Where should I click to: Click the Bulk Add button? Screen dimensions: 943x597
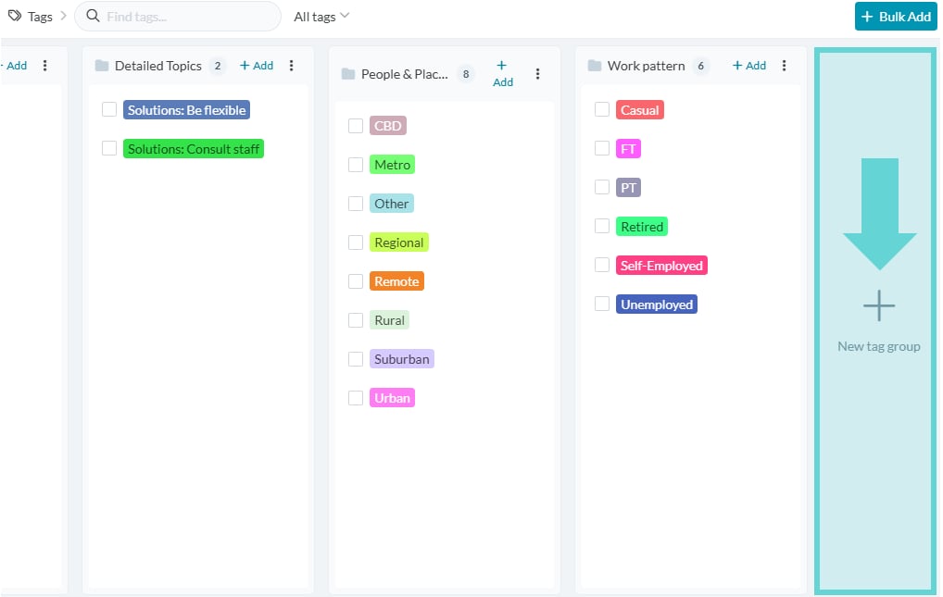click(896, 17)
